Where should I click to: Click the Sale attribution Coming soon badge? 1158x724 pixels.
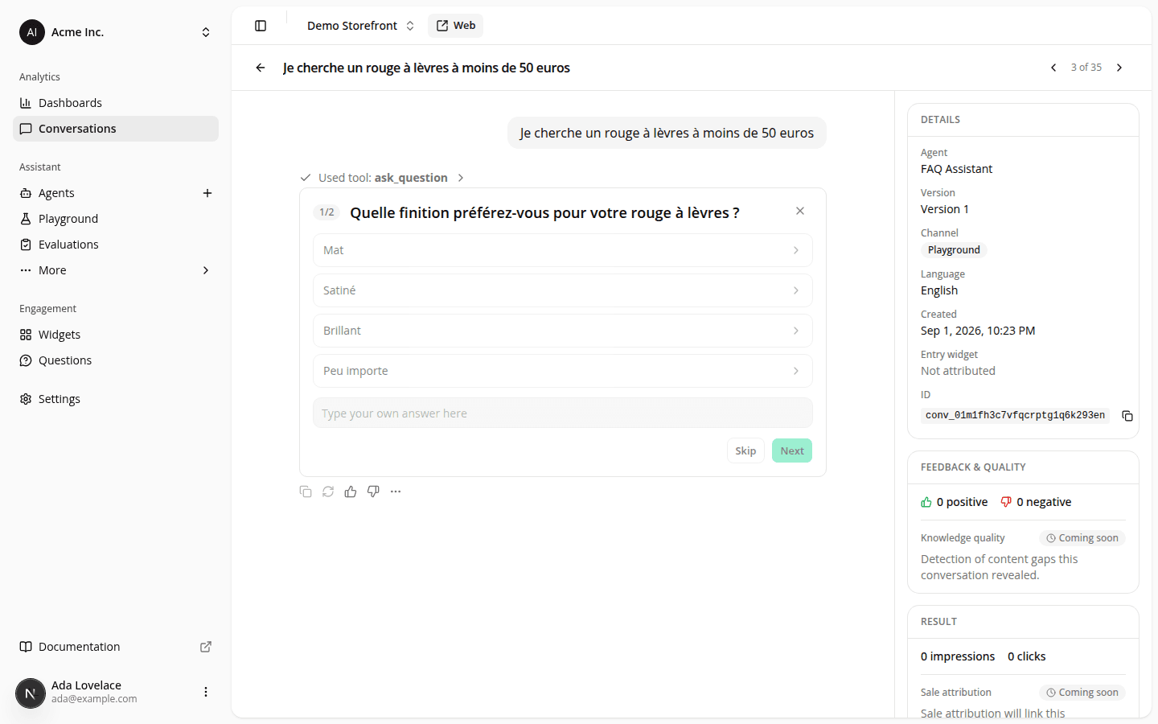point(1082,693)
